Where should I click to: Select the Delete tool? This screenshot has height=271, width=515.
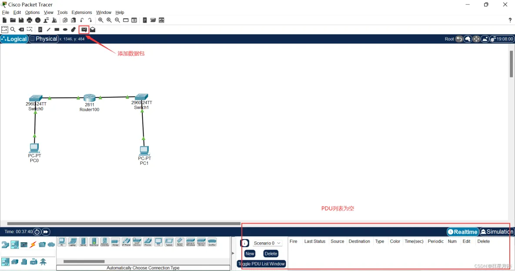point(21,30)
